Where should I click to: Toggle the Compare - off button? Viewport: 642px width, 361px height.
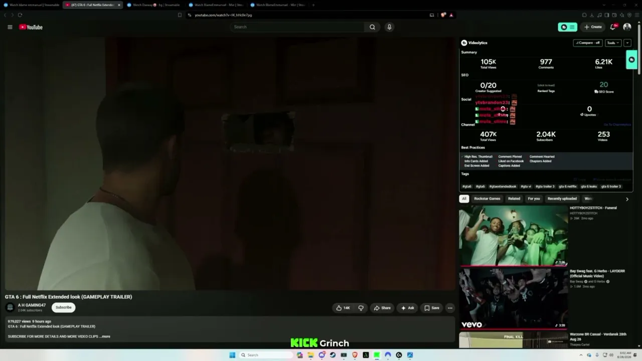(588, 43)
